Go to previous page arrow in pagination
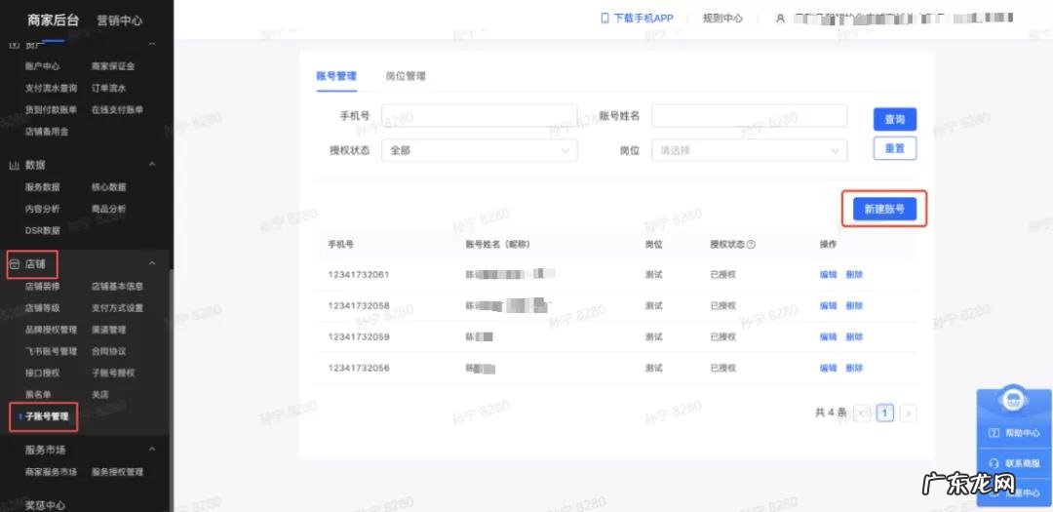This screenshot has width=1053, height=512. pos(862,414)
